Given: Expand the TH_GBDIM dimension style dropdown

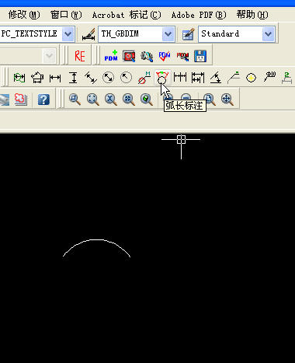Looking at the screenshot, I should [168, 34].
